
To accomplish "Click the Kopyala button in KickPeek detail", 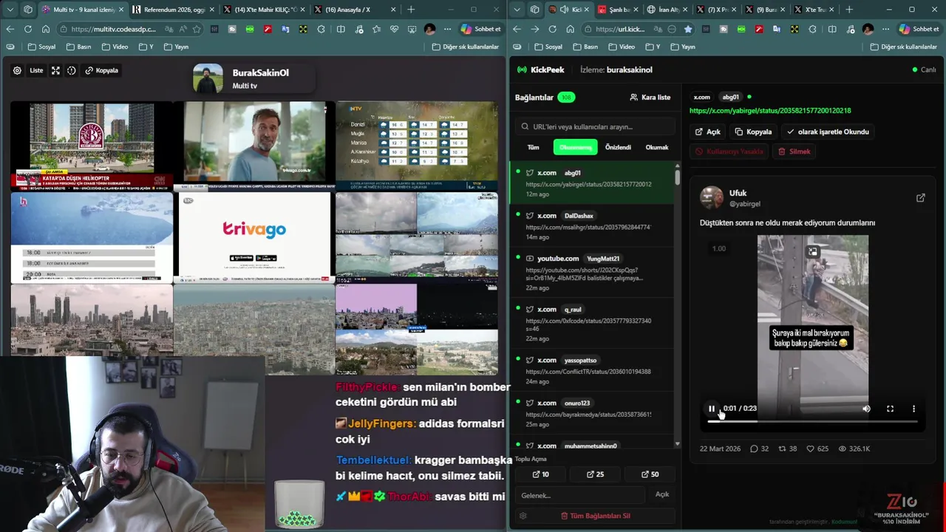I will click(x=753, y=132).
